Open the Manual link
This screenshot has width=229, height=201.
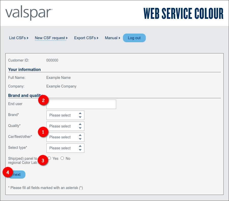pyautogui.click(x=112, y=38)
